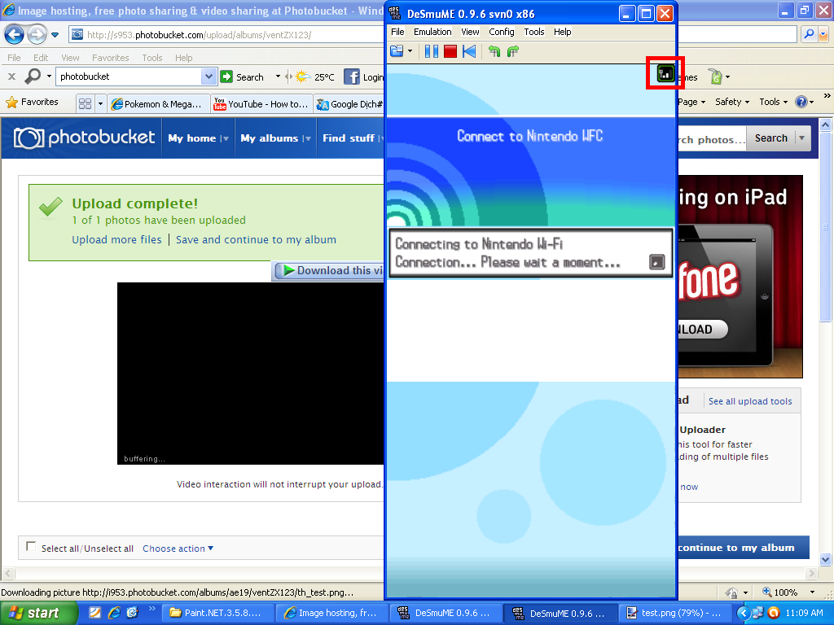Open DeSmuME Tools menu
Viewport: 834px width, 625px height.
coord(534,32)
